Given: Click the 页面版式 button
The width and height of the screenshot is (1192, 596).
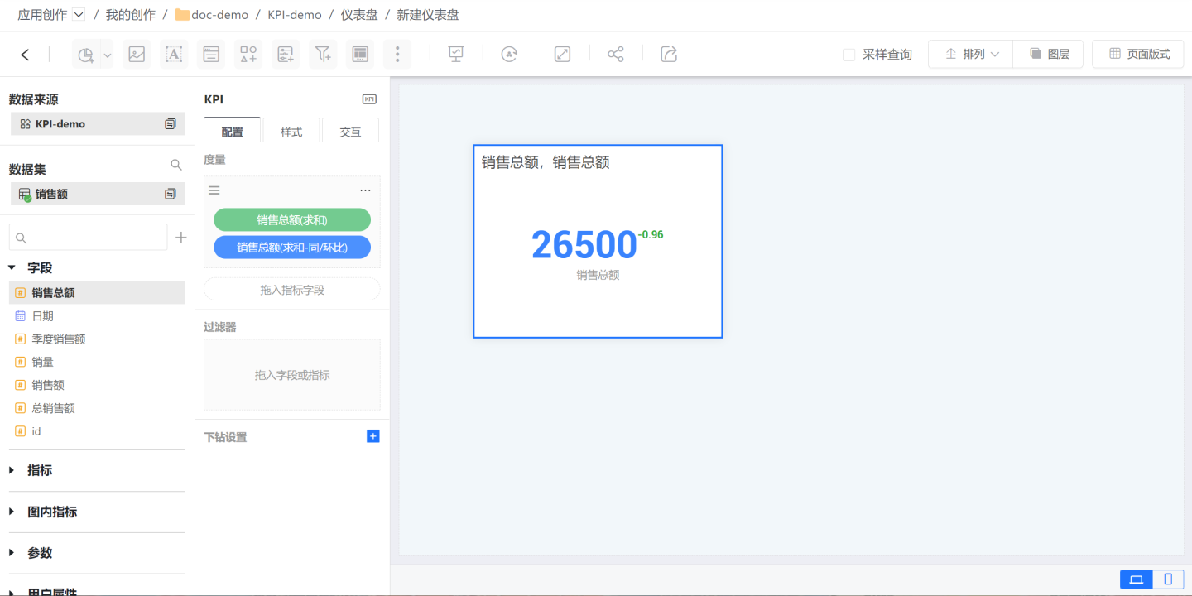Looking at the screenshot, I should coord(1138,55).
